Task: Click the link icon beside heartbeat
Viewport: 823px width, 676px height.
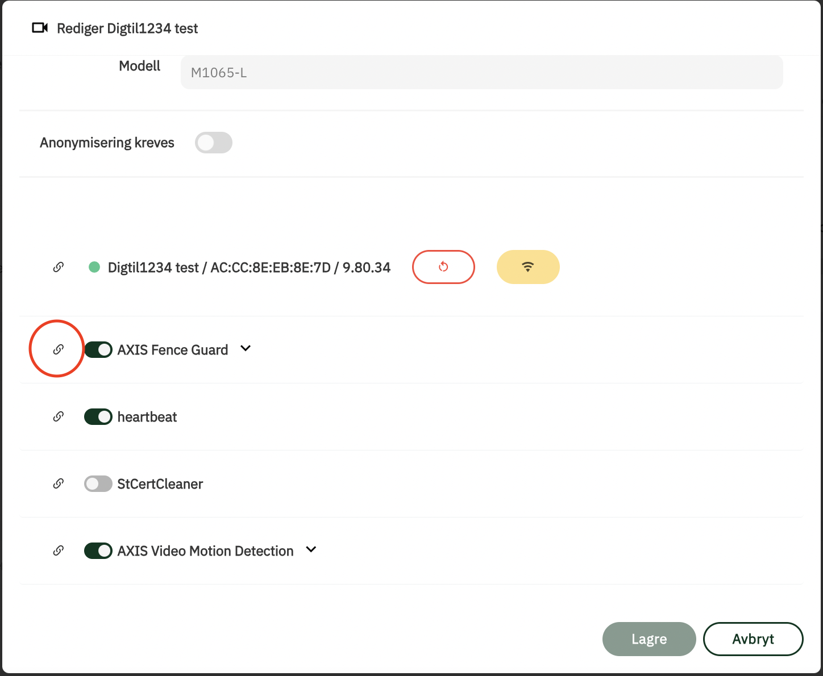Action: [58, 416]
